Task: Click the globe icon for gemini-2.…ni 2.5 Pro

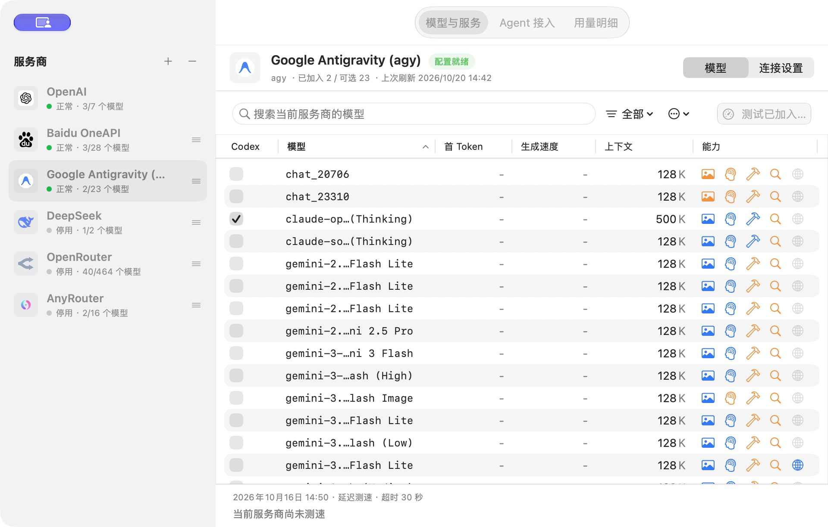Action: pos(798,331)
